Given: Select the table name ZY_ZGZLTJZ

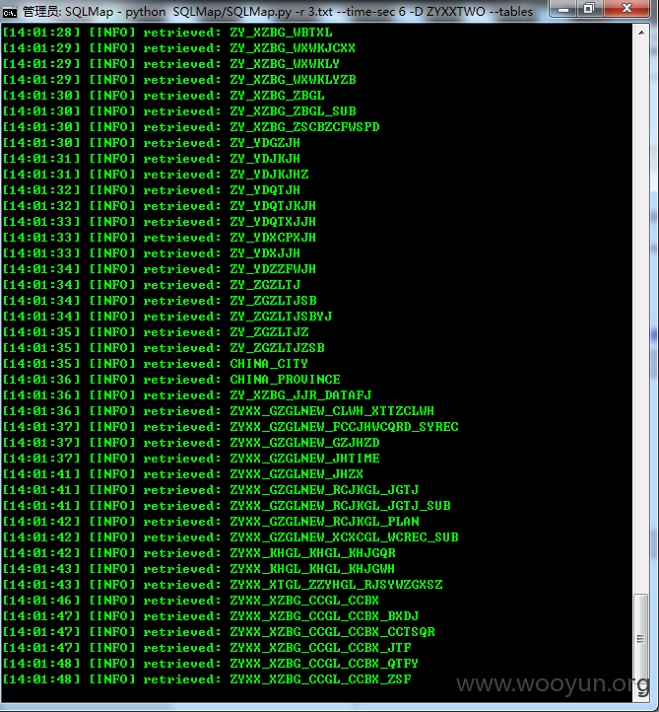Looking at the screenshot, I should click(269, 332).
